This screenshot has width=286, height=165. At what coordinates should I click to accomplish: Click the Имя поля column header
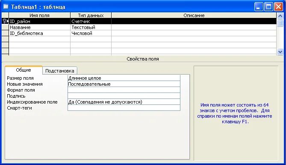[40, 15]
